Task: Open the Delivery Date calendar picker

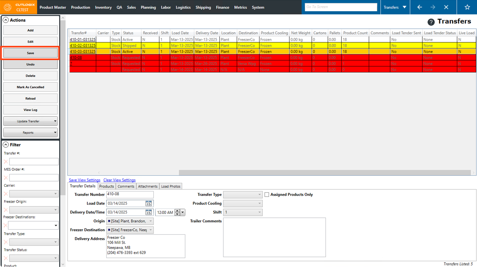Action: pos(148,212)
